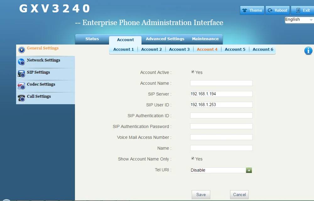Click the circular arrow Reboot icon
The height and width of the screenshot is (201, 314).
click(270, 10)
